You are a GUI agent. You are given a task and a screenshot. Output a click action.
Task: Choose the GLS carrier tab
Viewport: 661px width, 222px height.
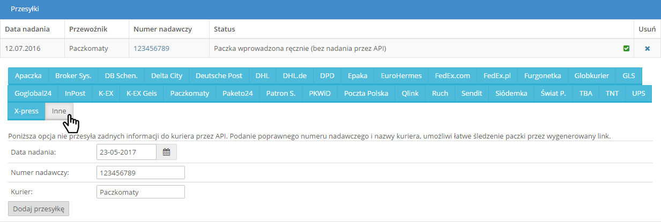[628, 76]
